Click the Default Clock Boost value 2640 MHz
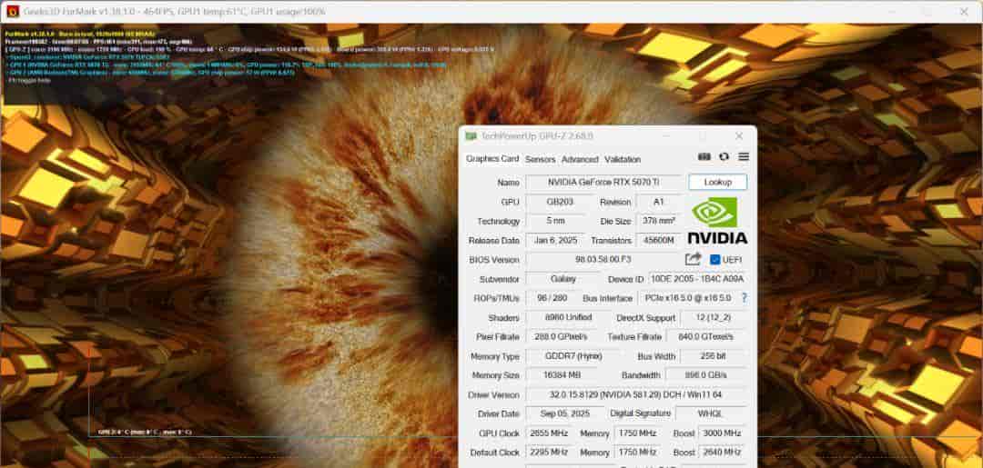This screenshot has width=983, height=468. tap(722, 452)
